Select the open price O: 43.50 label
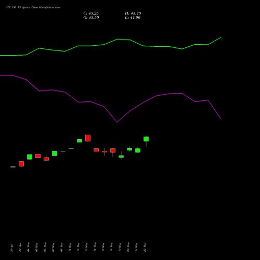The width and height of the screenshot is (260, 260). pyautogui.click(x=91, y=18)
